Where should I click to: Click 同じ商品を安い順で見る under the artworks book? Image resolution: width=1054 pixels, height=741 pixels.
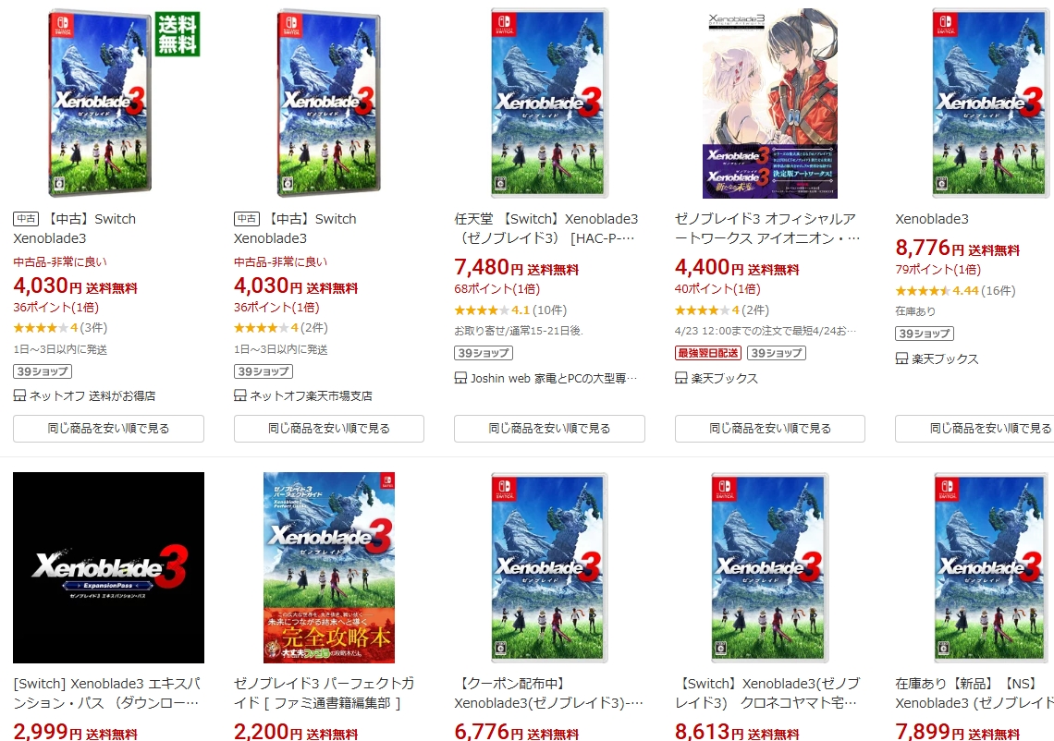click(x=769, y=429)
